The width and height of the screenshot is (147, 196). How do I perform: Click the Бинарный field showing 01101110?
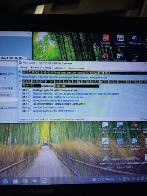(77, 86)
